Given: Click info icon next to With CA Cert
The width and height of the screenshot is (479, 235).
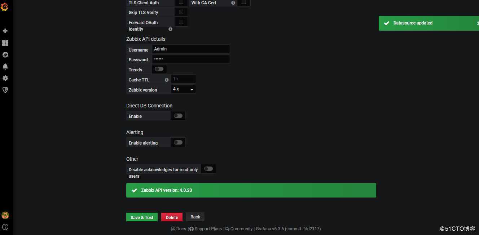Looking at the screenshot, I should click(x=233, y=3).
